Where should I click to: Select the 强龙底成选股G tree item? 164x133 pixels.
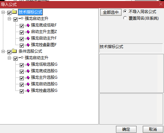click(44, 71)
